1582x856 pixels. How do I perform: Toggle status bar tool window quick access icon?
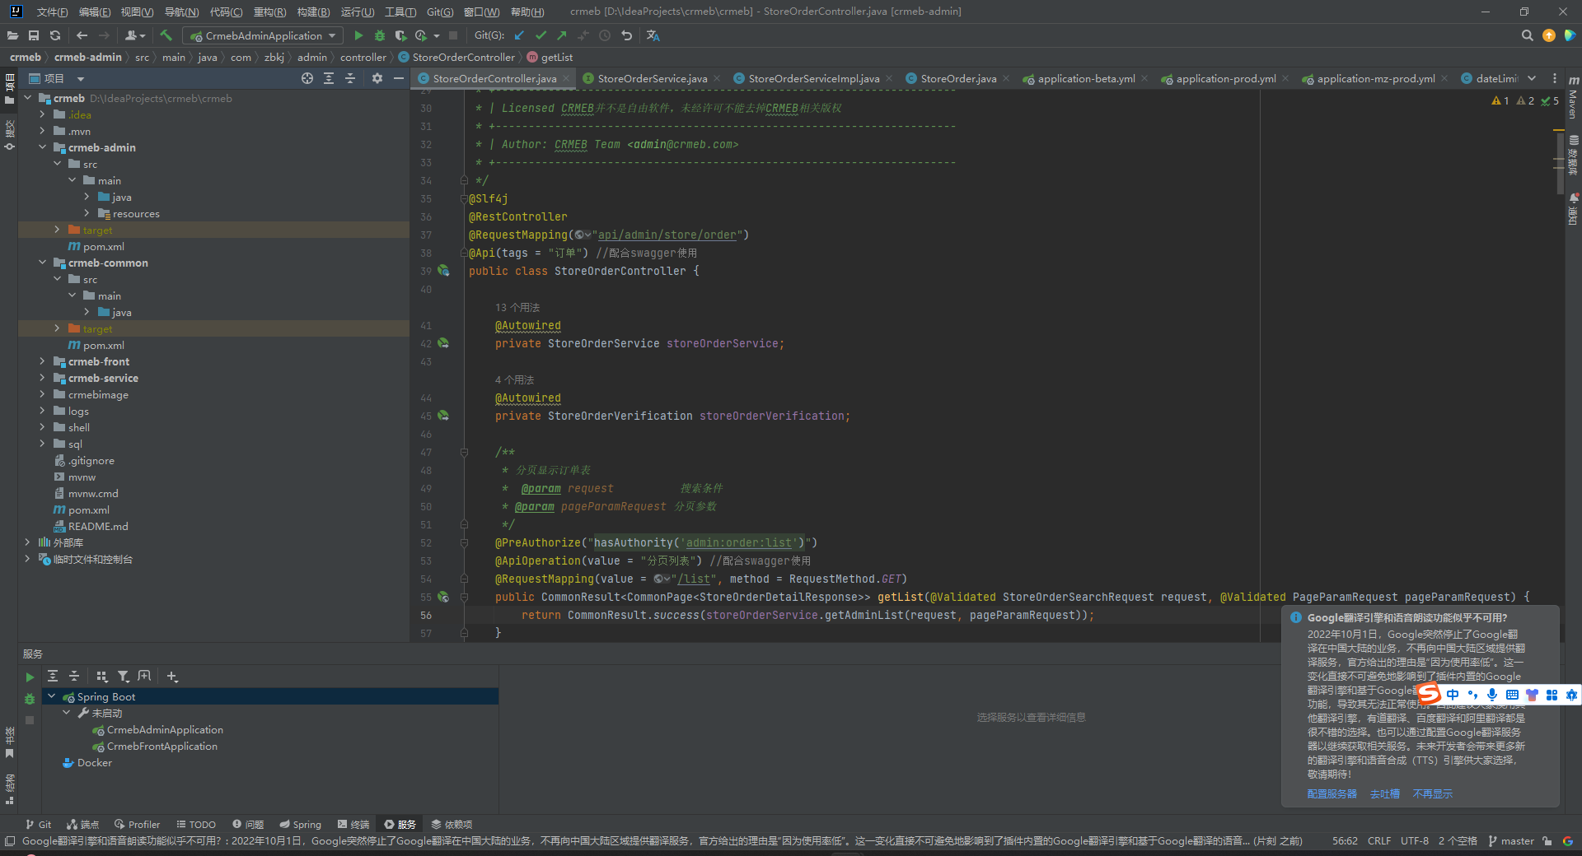point(10,840)
